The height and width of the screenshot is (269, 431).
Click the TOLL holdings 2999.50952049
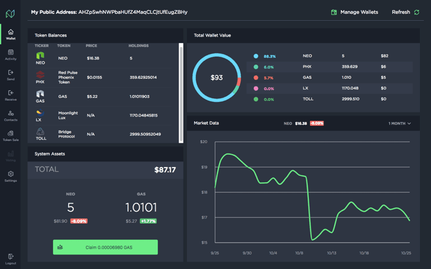[145, 134]
